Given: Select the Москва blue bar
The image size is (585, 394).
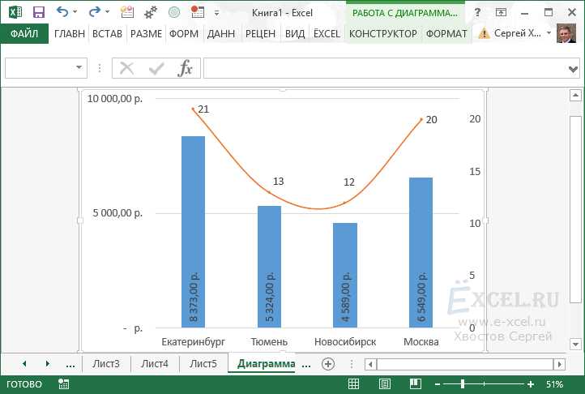Looking at the screenshot, I should coord(421,253).
